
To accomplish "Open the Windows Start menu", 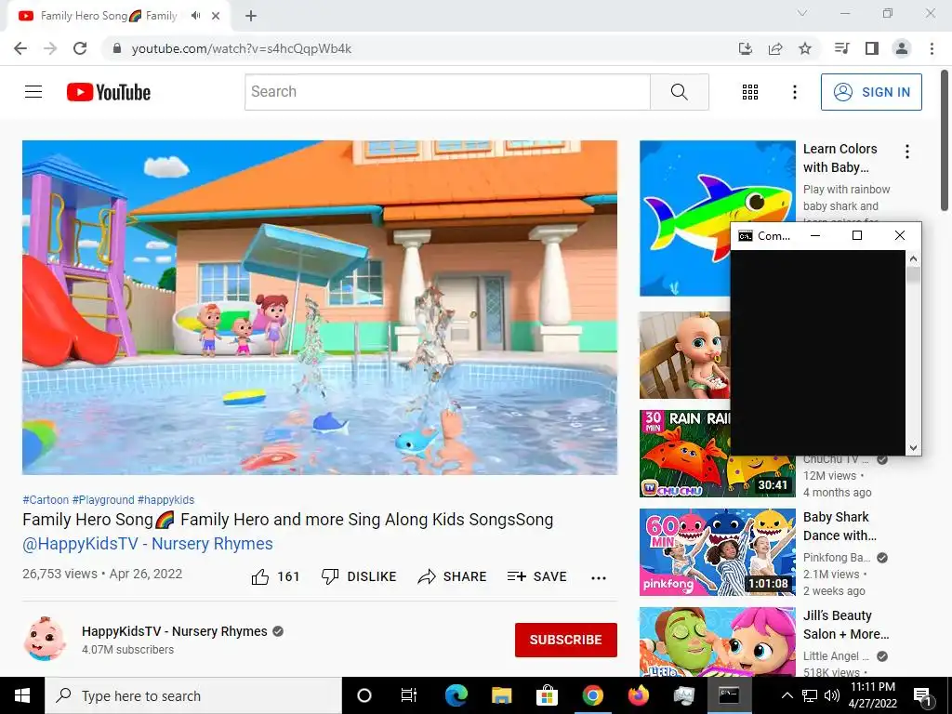I will 22,695.
